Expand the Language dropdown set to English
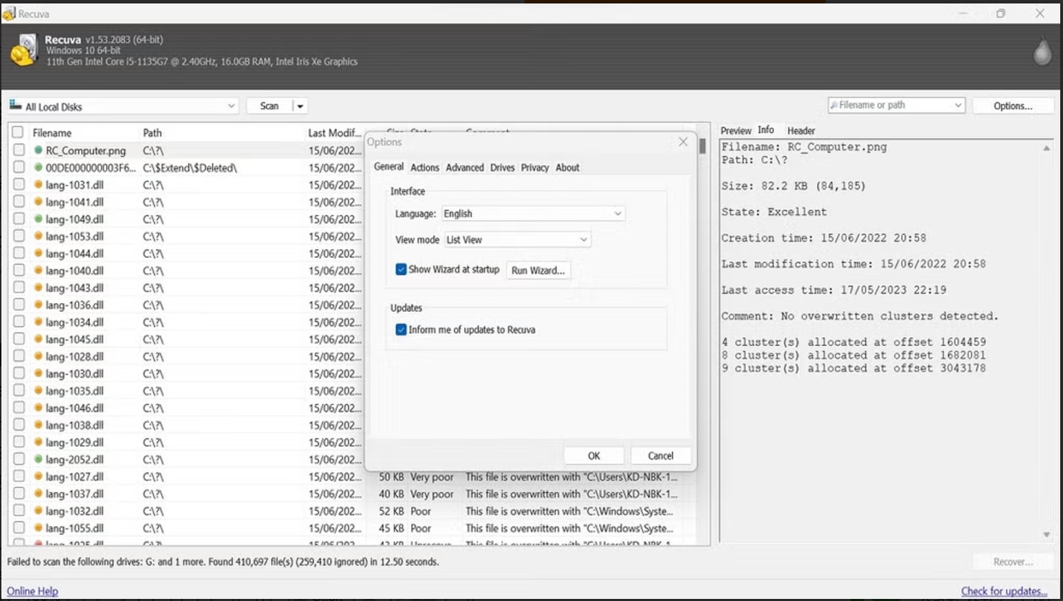 [x=617, y=214]
